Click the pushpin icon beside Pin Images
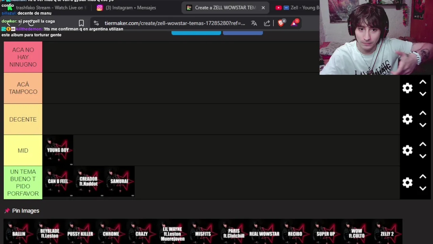This screenshot has height=244, width=433. (7, 211)
